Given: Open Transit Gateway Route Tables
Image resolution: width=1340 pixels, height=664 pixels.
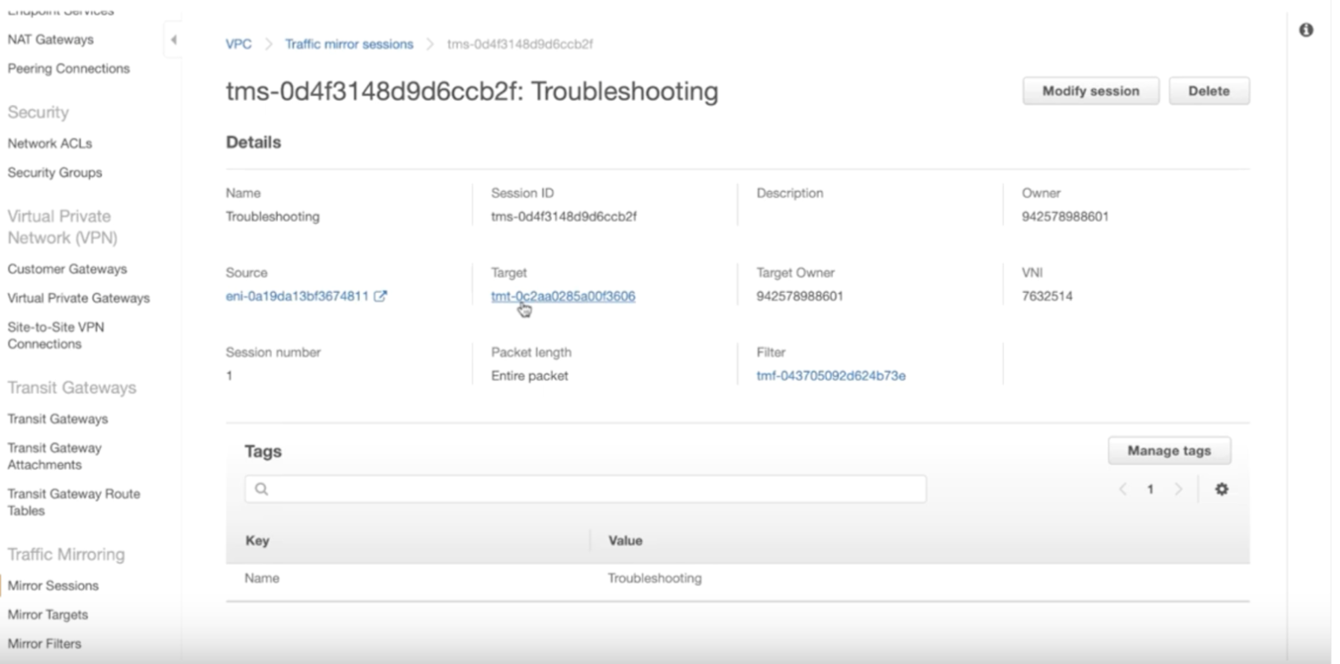Looking at the screenshot, I should (x=74, y=502).
